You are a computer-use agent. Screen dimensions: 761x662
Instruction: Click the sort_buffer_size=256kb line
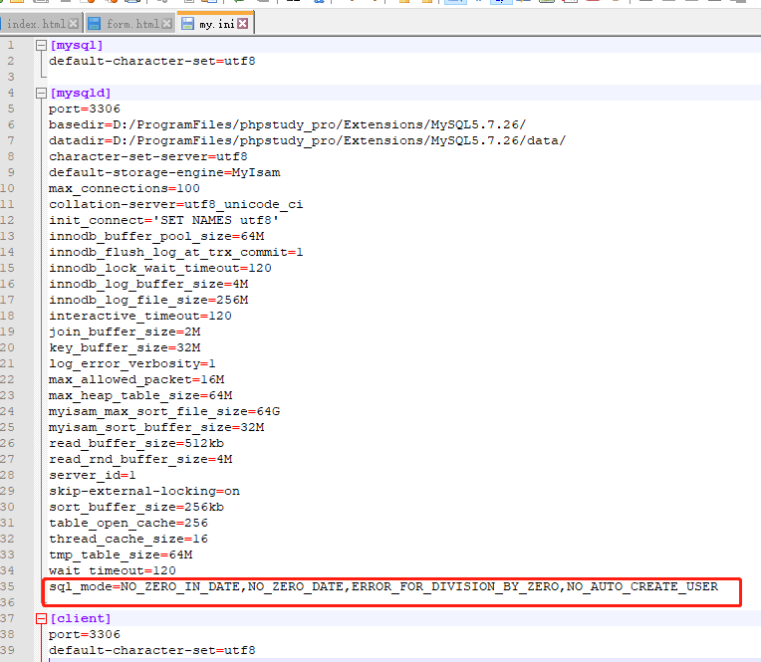[136, 508]
